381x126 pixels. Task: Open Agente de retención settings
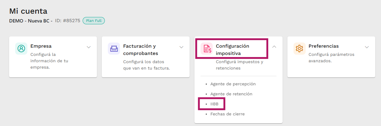[231, 94]
